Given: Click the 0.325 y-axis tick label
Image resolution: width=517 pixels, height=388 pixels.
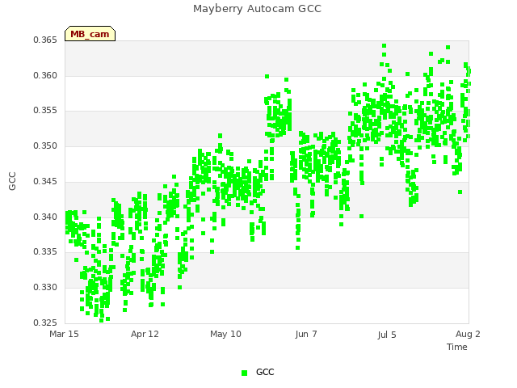Looking at the screenshot, I should [x=45, y=323].
